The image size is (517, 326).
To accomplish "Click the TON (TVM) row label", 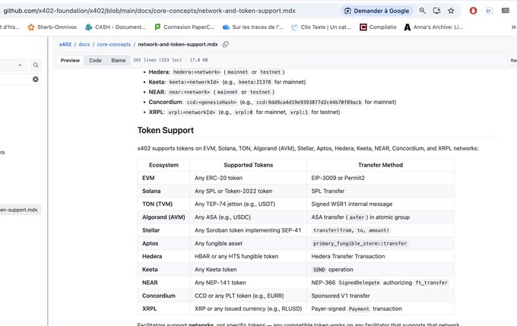I will [x=157, y=204].
